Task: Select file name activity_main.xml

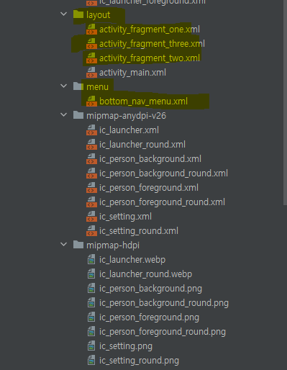Action: pyautogui.click(x=132, y=73)
